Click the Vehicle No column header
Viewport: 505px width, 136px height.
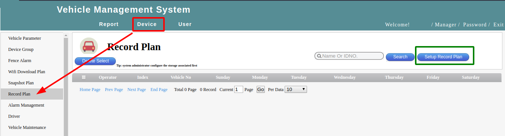coord(181,77)
